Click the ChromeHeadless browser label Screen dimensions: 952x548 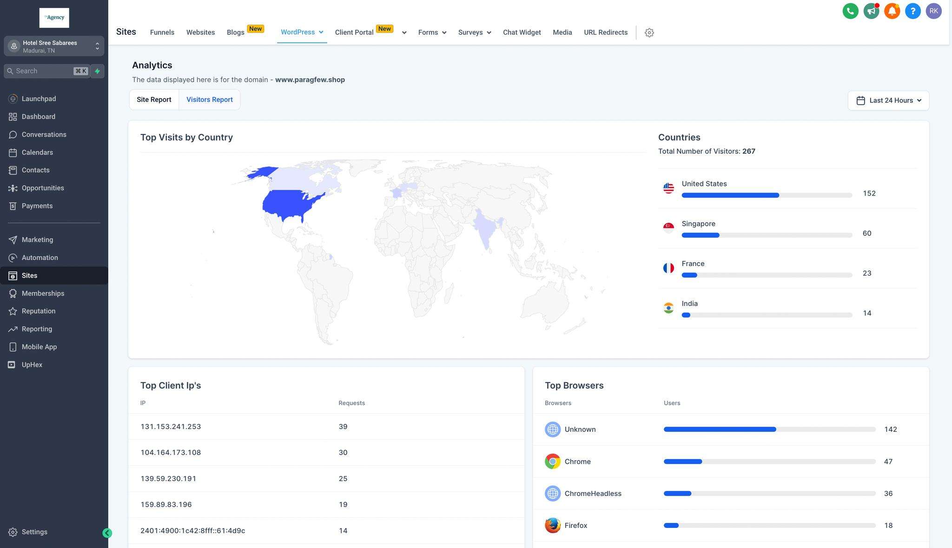(593, 494)
